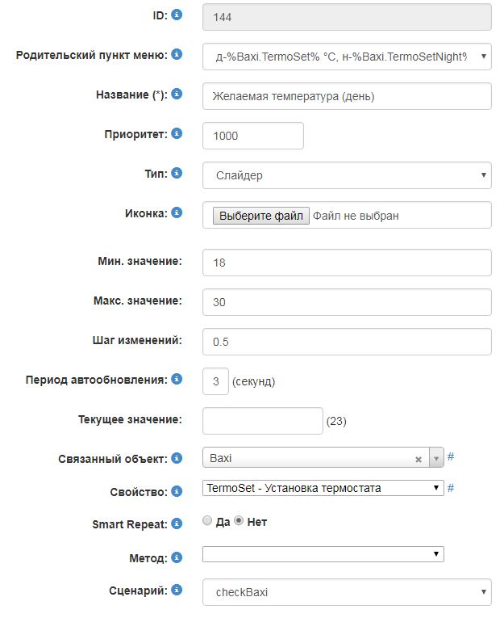Click info icon beside Родительский пункт меню

click(x=177, y=55)
